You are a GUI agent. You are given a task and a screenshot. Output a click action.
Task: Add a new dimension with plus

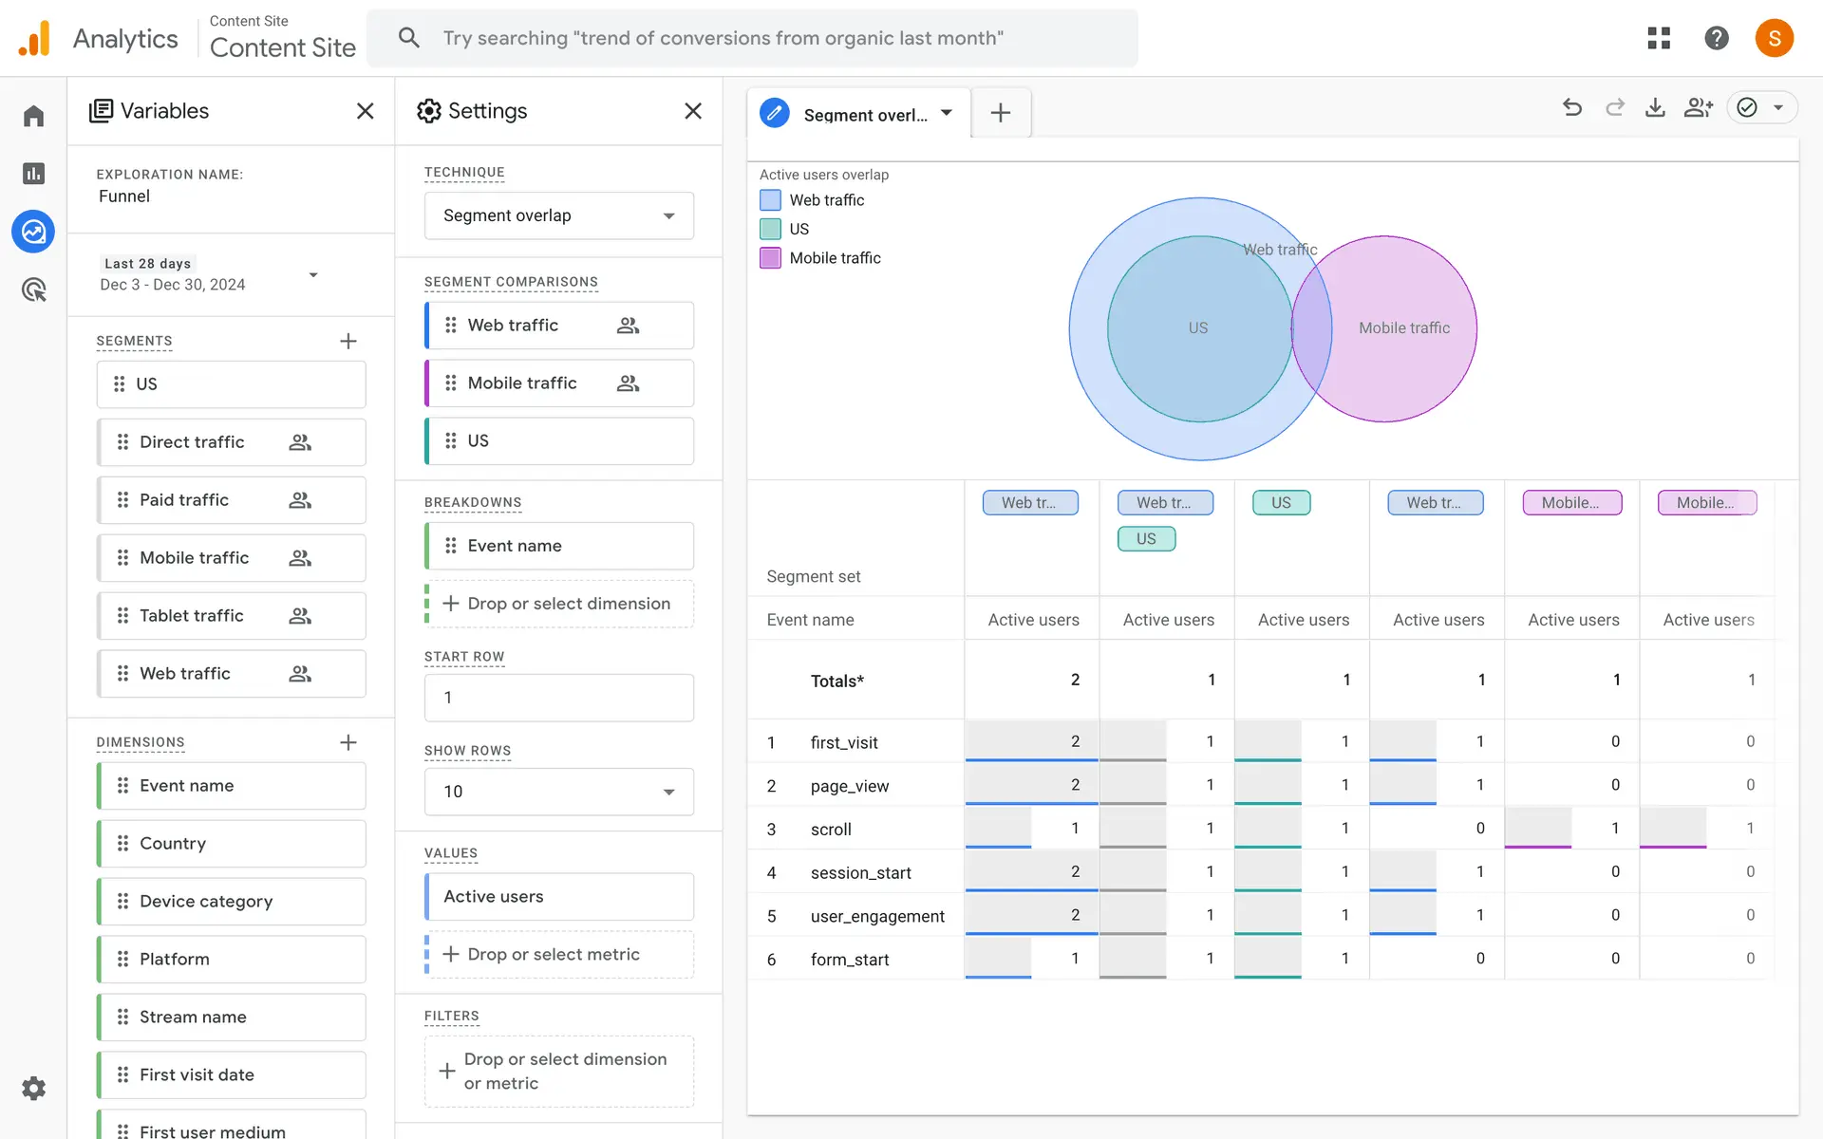348,742
